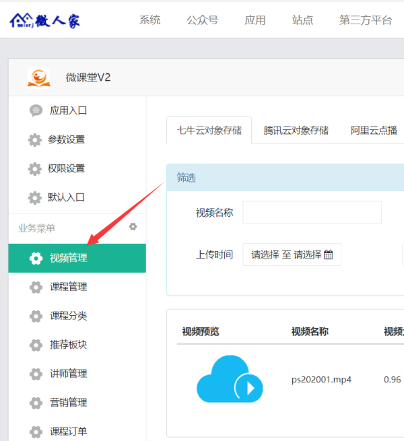
Task: Open the 站点 top menu
Action: point(302,20)
